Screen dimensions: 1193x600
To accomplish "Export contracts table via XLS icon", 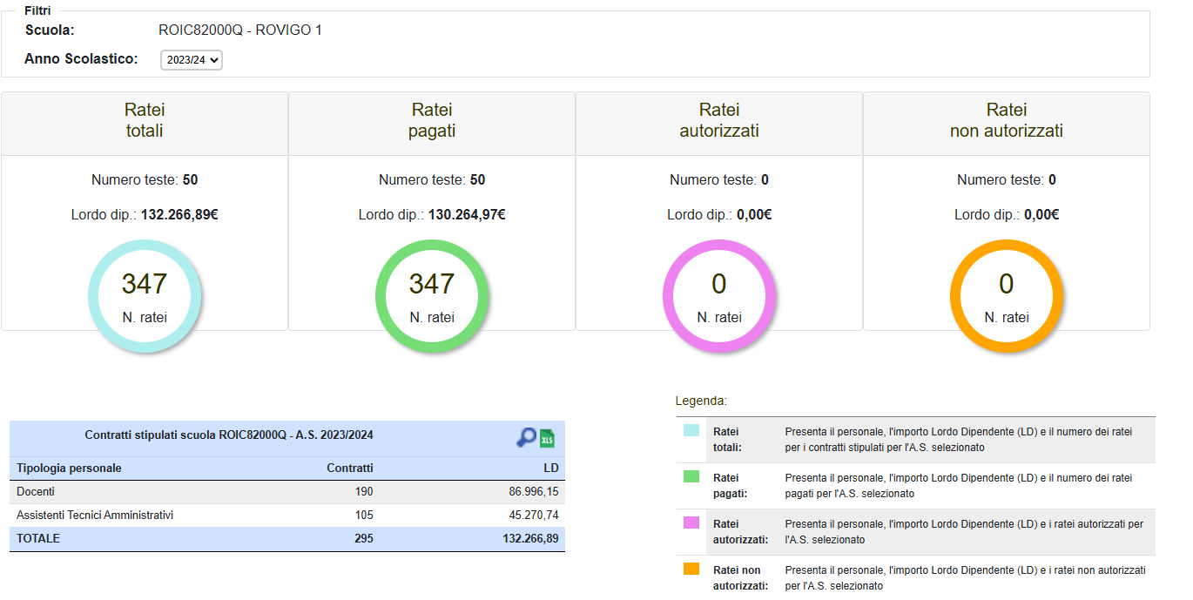I will tap(548, 438).
